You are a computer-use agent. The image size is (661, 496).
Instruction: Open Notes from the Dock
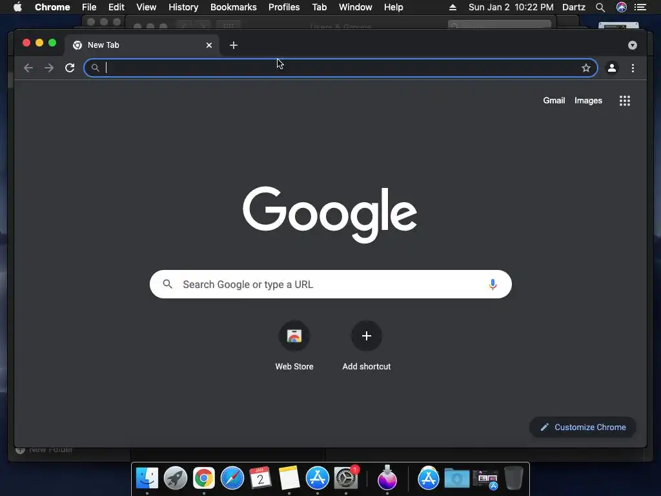(289, 478)
